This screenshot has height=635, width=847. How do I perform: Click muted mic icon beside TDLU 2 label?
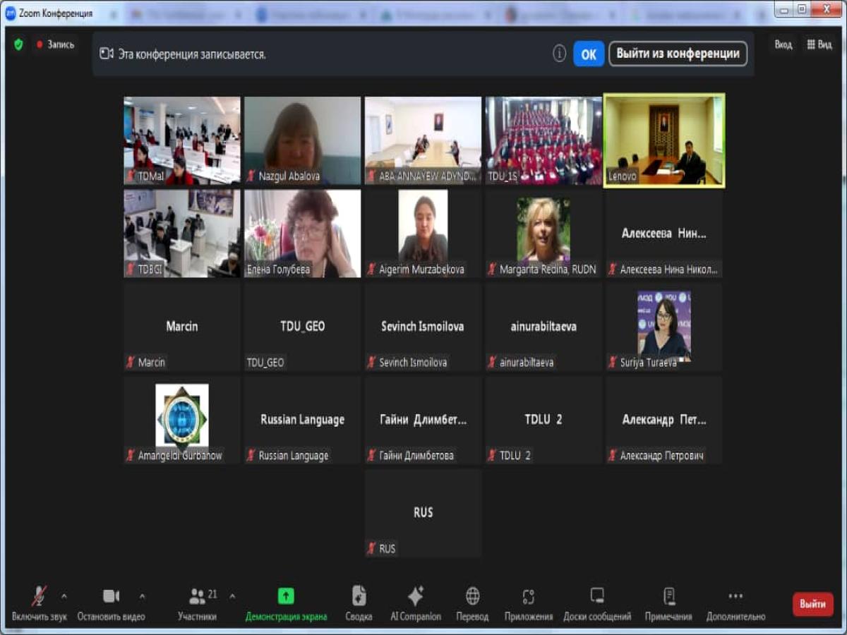[x=492, y=455]
